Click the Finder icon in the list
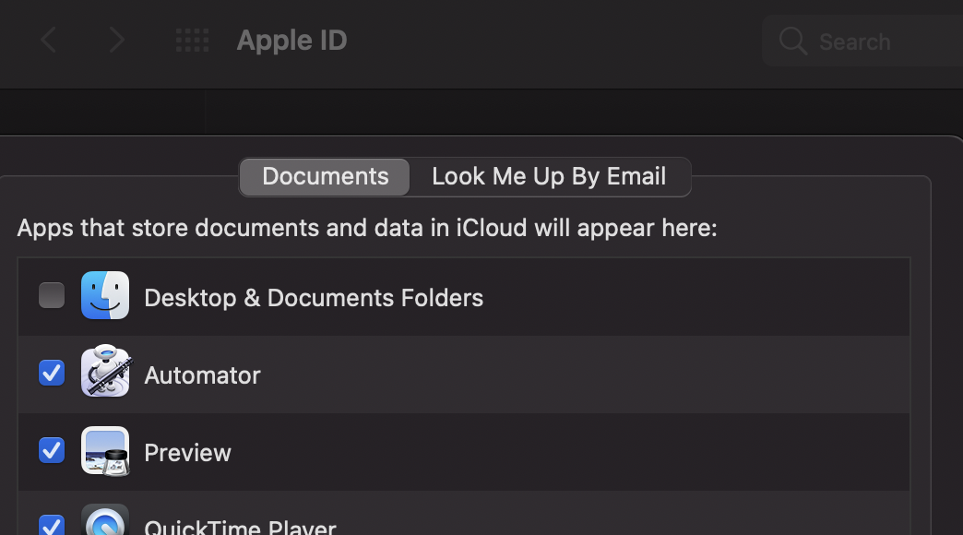Image resolution: width=963 pixels, height=535 pixels. click(105, 295)
